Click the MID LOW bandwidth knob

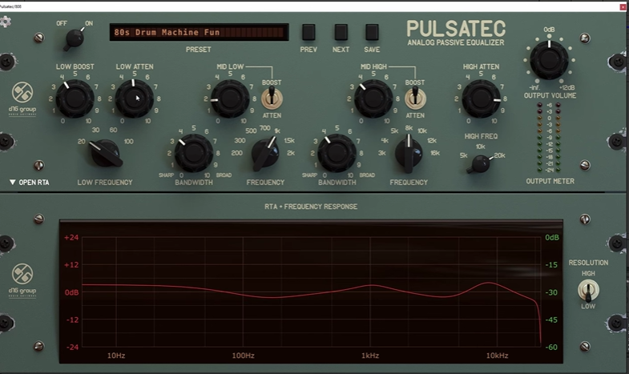coord(193,153)
